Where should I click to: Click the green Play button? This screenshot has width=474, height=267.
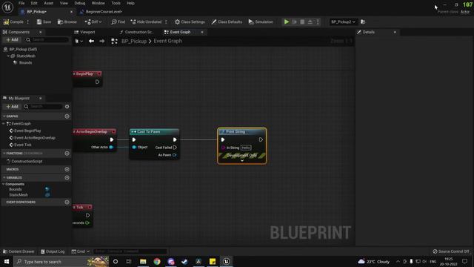(x=287, y=22)
